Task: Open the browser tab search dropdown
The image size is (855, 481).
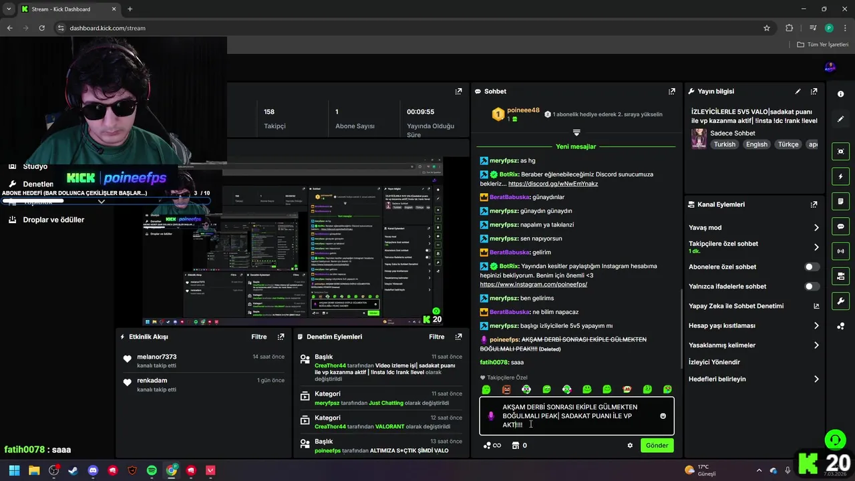Action: point(9,9)
